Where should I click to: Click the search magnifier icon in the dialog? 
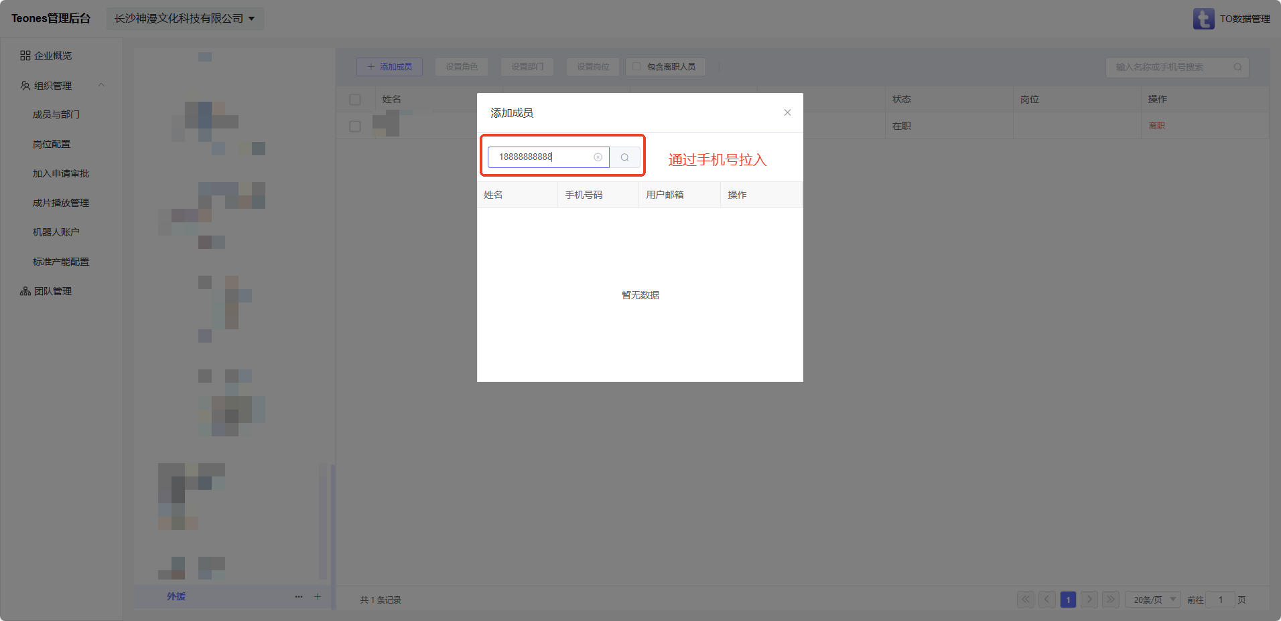click(624, 157)
